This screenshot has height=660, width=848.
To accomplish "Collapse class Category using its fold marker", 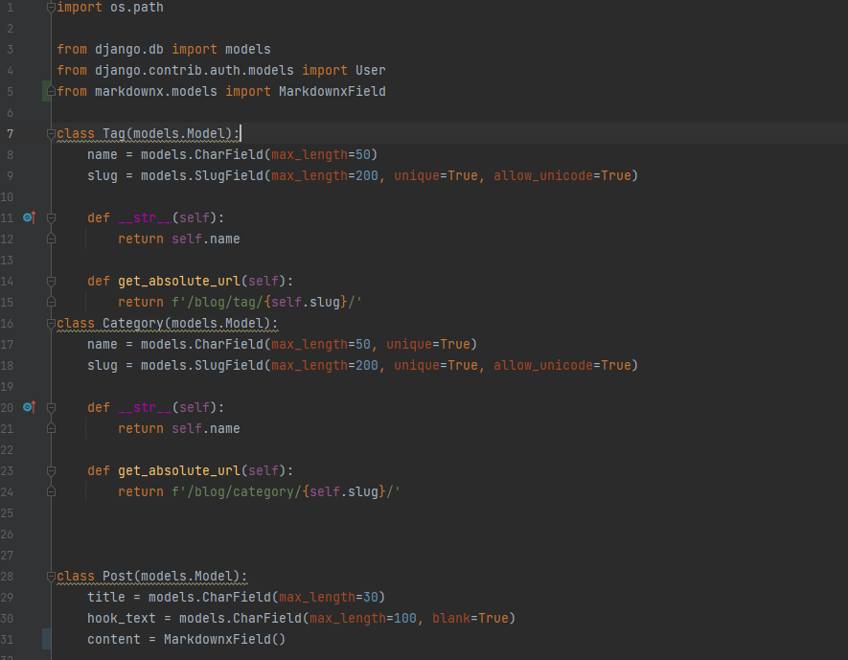I will coord(51,323).
